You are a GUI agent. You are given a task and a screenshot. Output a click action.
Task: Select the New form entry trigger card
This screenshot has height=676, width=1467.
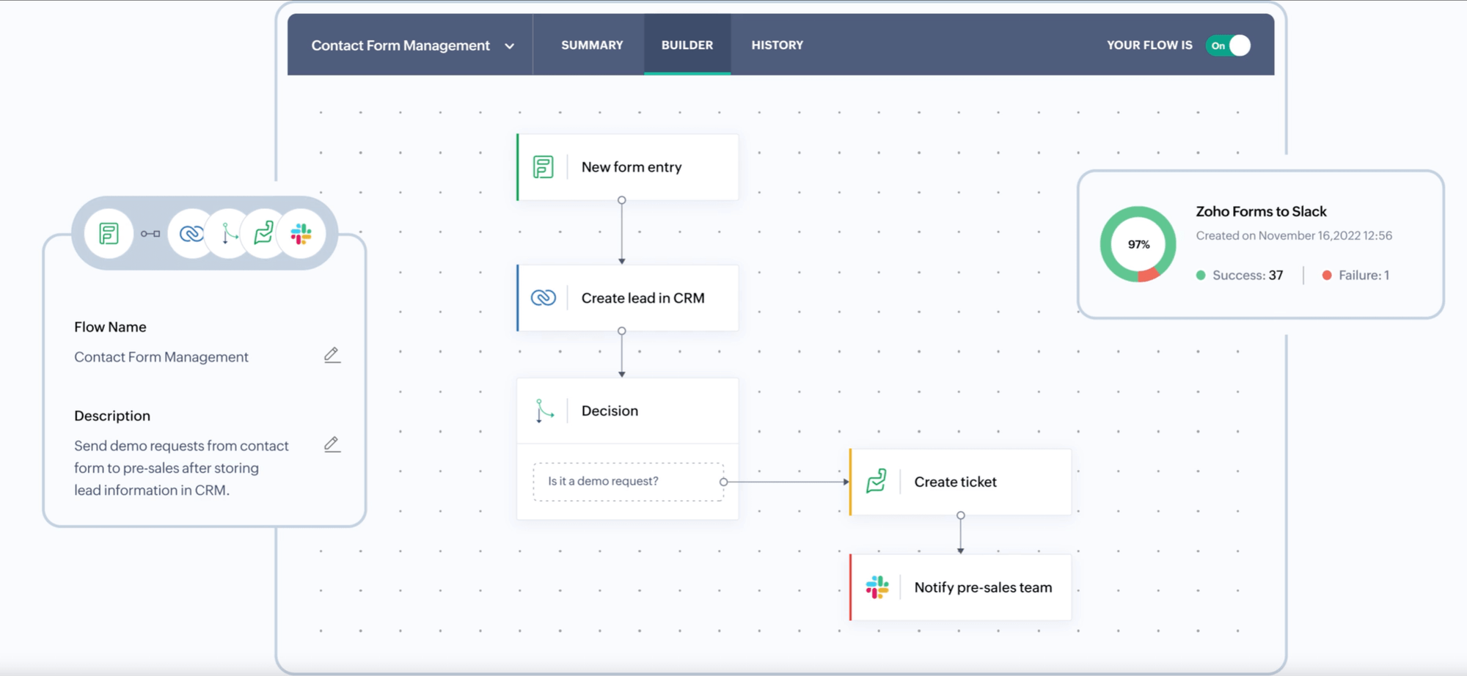tap(628, 167)
